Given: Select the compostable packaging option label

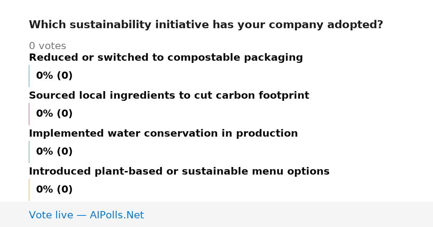Looking at the screenshot, I should click(x=166, y=58).
